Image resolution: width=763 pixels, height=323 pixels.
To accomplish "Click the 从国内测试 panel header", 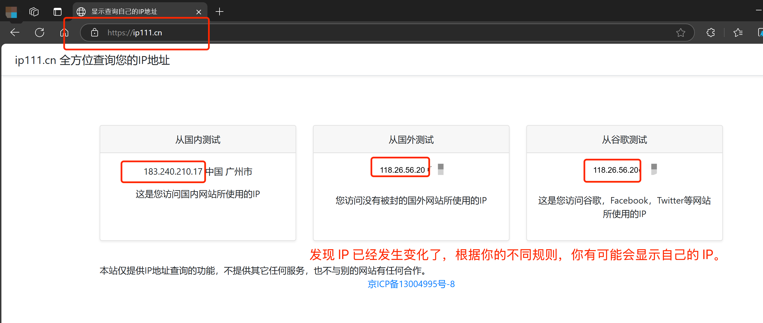I will [x=198, y=140].
